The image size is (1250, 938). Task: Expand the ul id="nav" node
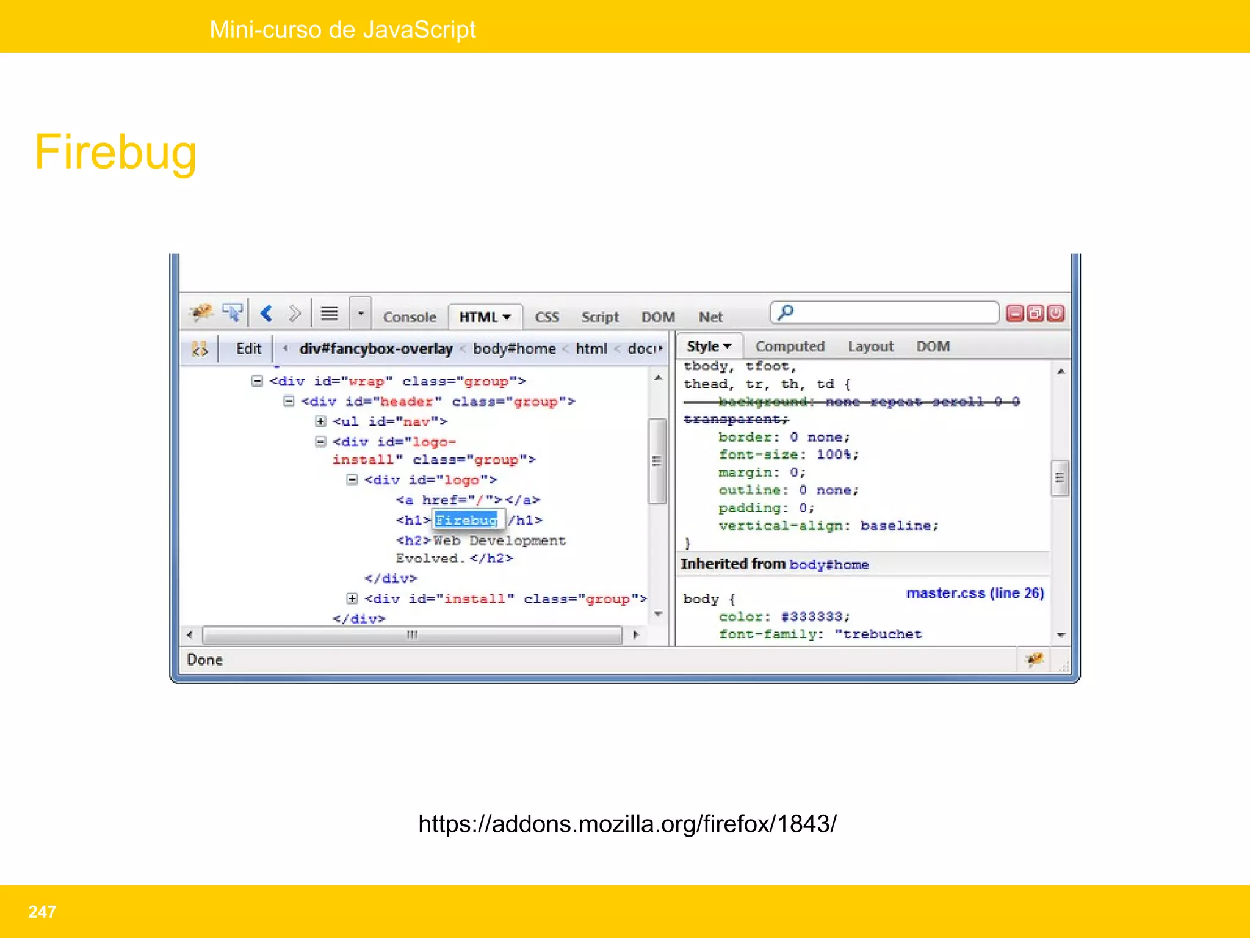pos(320,421)
